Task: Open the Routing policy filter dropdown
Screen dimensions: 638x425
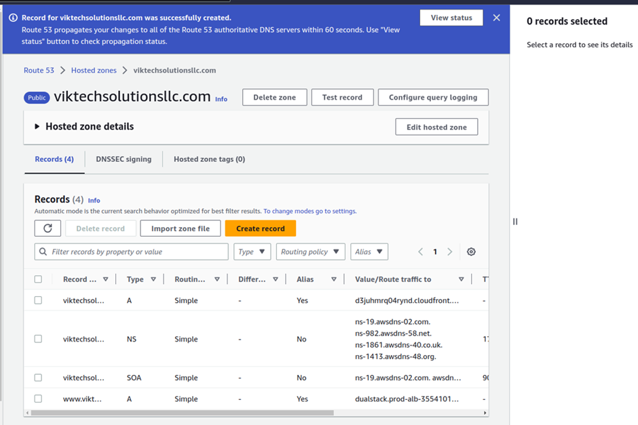Action: tap(310, 251)
